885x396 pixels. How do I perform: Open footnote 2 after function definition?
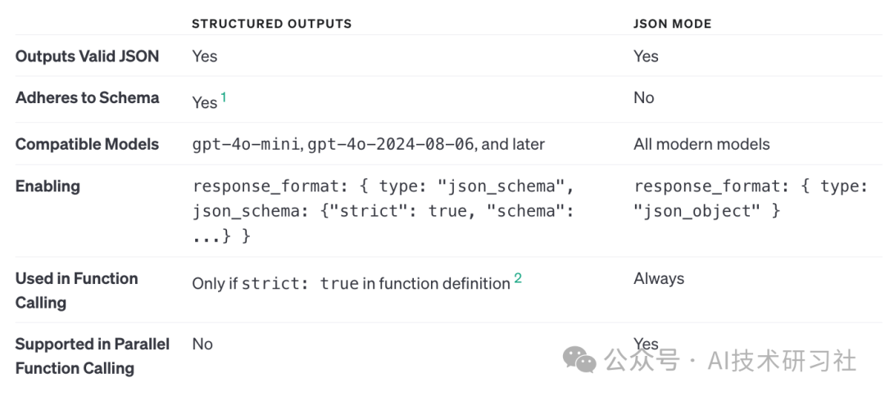[x=518, y=279]
